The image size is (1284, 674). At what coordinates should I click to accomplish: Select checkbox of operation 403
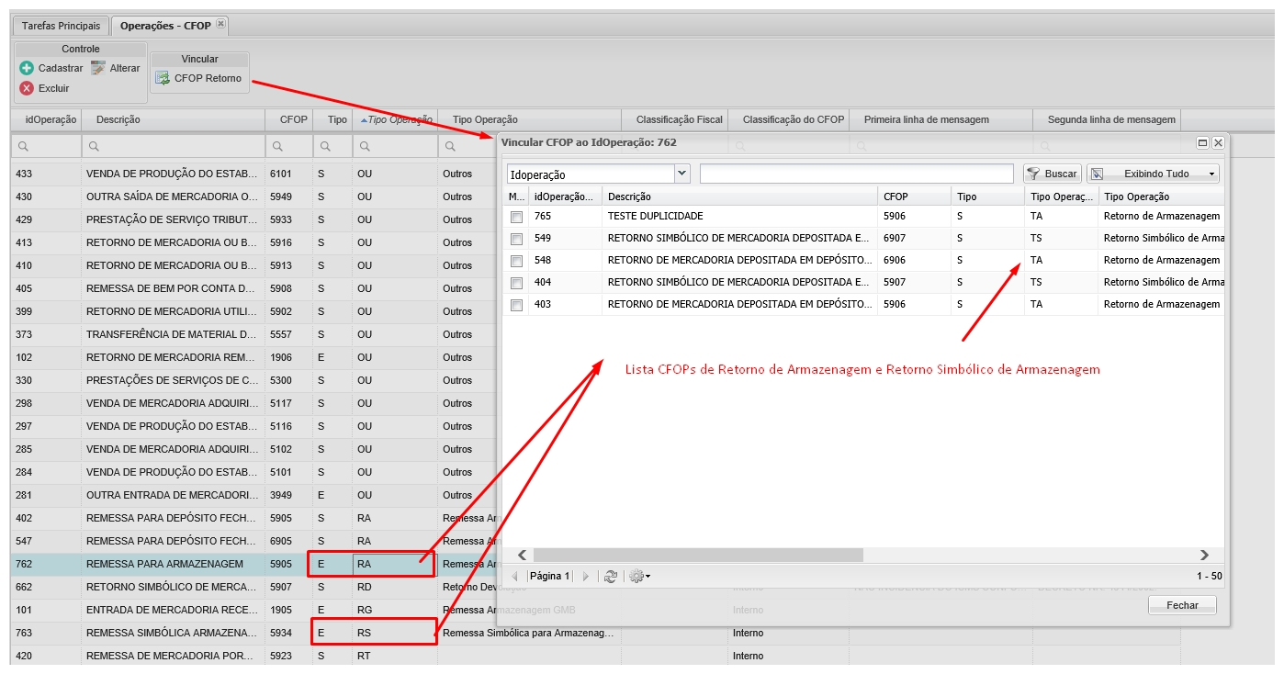tap(517, 305)
